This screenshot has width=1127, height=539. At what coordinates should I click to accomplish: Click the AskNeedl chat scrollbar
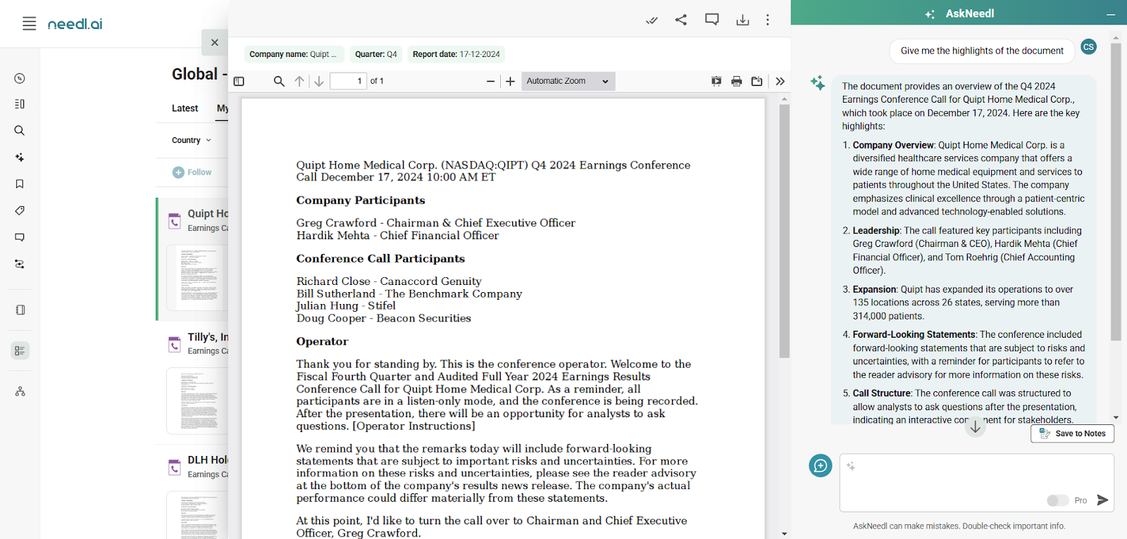(x=1116, y=192)
